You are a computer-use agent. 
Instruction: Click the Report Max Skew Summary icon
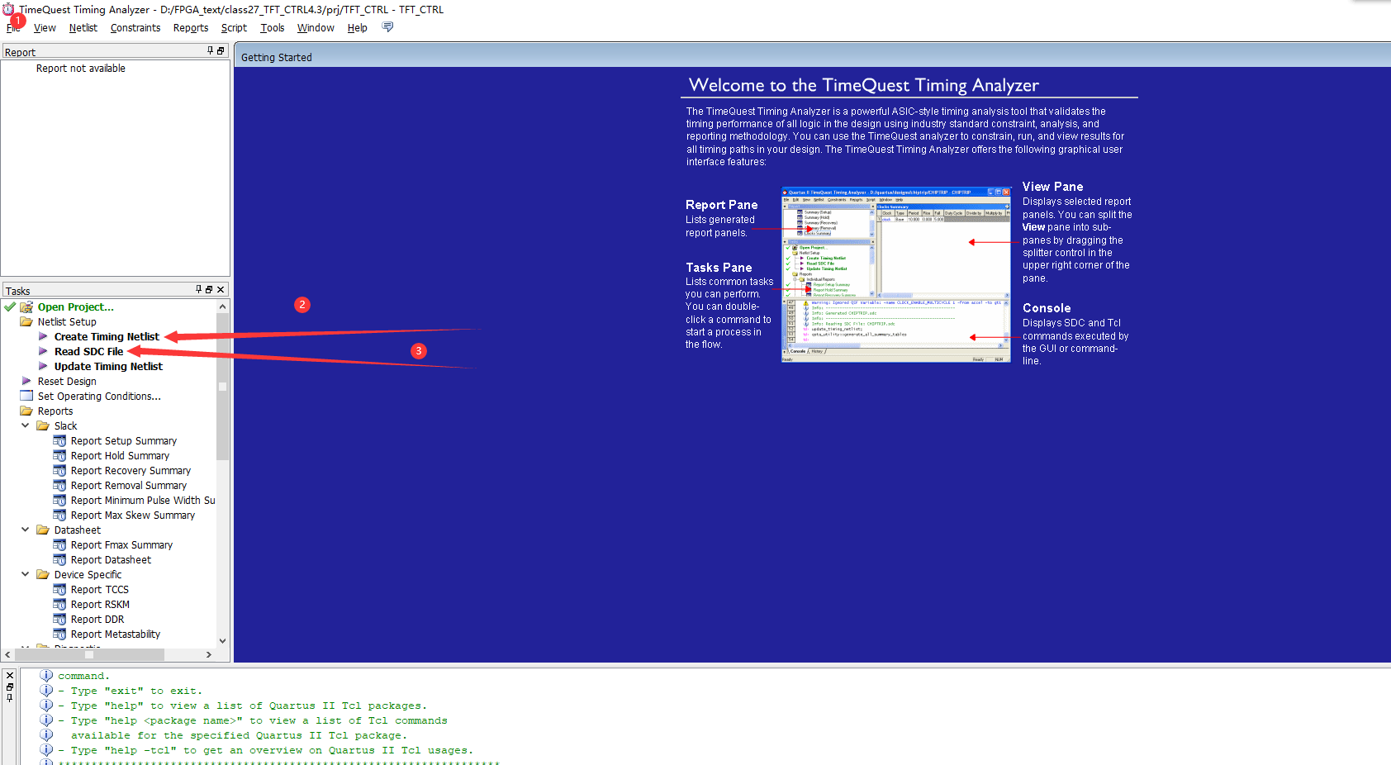pos(59,516)
